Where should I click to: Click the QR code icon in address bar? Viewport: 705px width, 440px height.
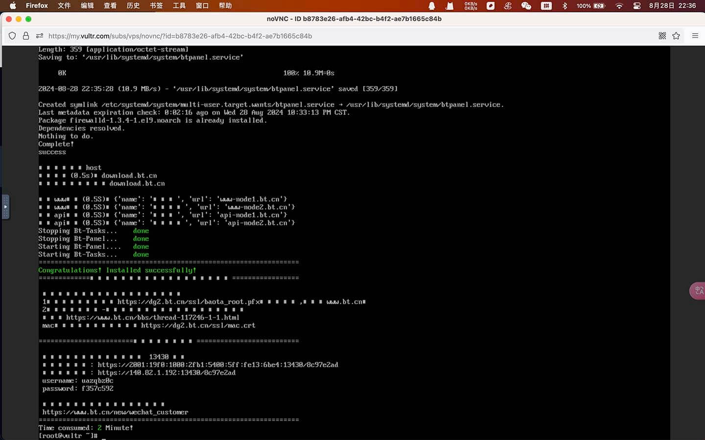coord(662,36)
